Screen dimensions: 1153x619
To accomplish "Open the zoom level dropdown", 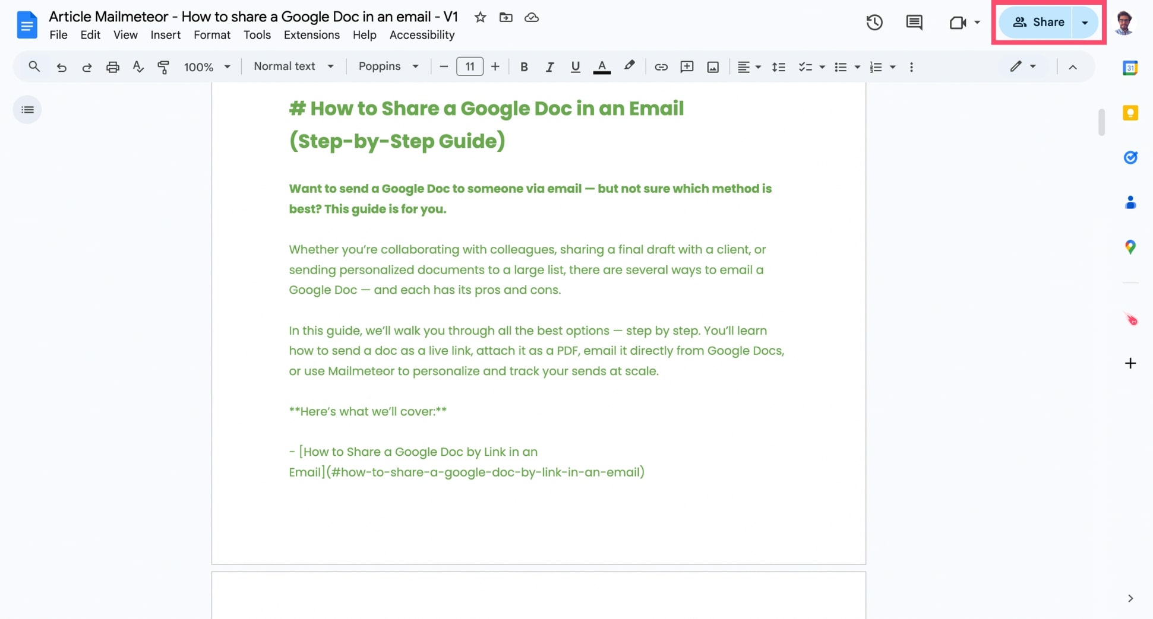I will point(206,66).
